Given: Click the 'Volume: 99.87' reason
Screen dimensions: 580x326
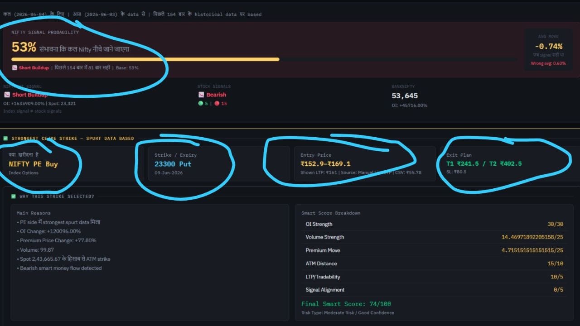Looking at the screenshot, I should pos(35,249).
